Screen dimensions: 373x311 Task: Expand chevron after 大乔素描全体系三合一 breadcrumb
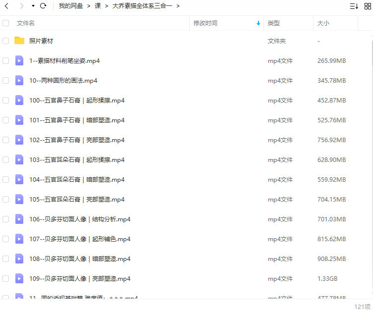(178, 6)
